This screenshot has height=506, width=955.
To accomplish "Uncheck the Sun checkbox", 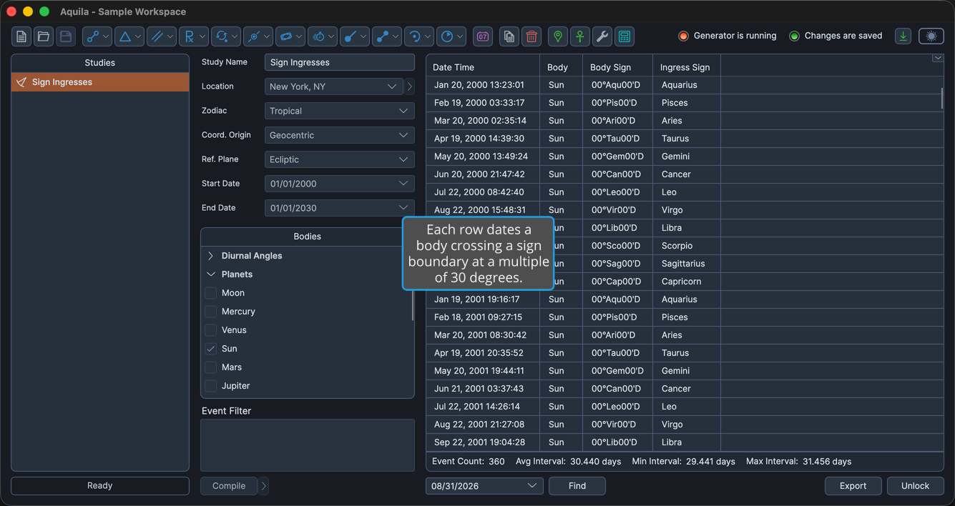I will [x=211, y=349].
